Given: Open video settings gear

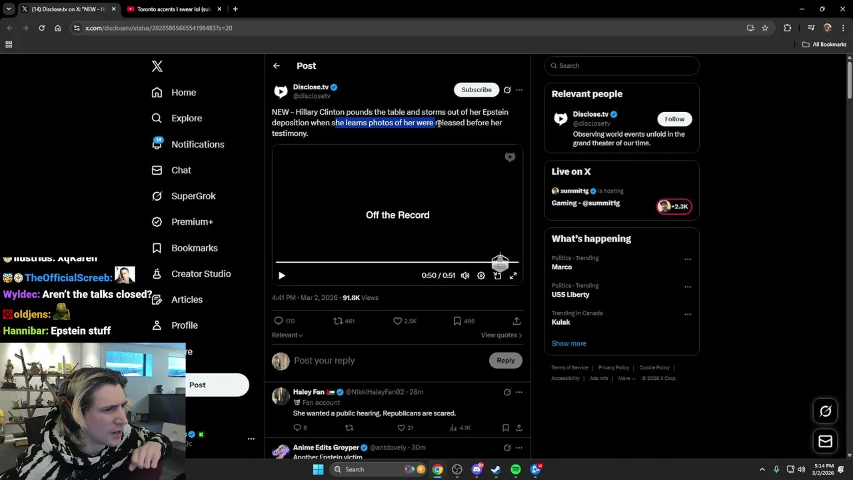Looking at the screenshot, I should (481, 275).
